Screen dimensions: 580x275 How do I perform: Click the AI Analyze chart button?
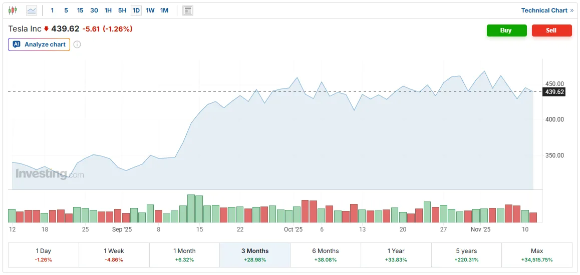point(39,44)
